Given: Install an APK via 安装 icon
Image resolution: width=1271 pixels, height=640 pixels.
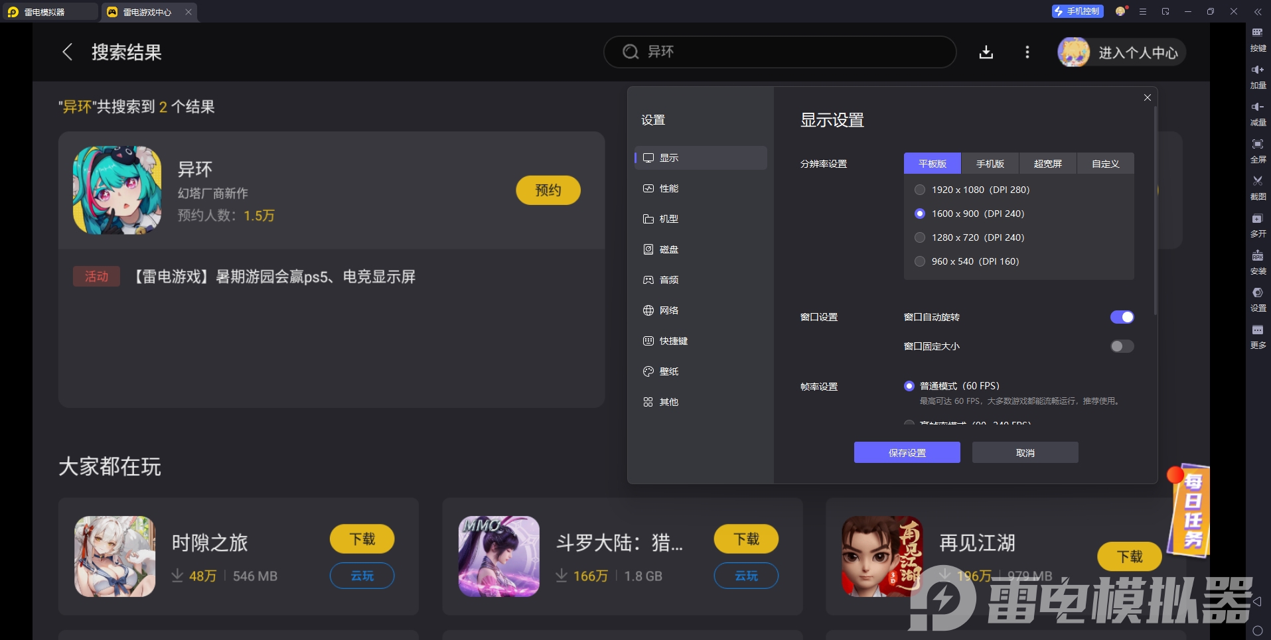Looking at the screenshot, I should [1258, 263].
